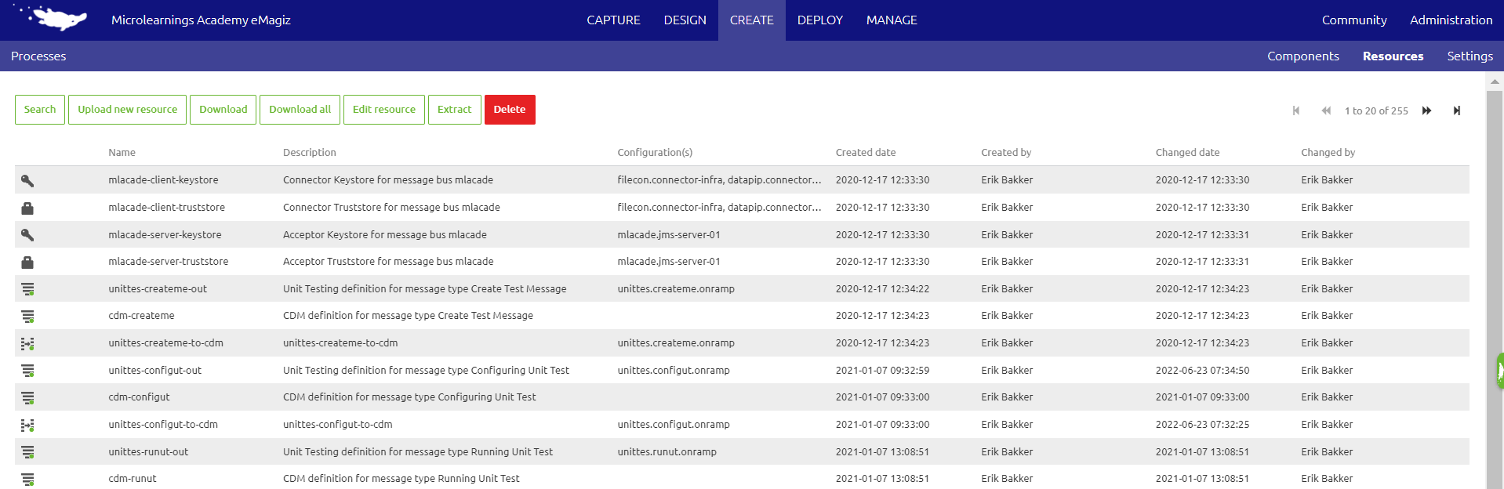Click configuration 'unittes.runut.onramp'

click(x=667, y=452)
